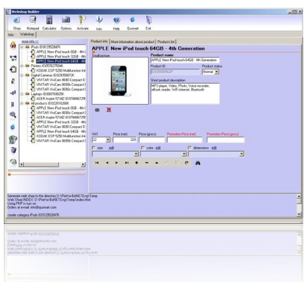307x282 pixels.
Task: Enable the size checkbox
Action: point(94,148)
